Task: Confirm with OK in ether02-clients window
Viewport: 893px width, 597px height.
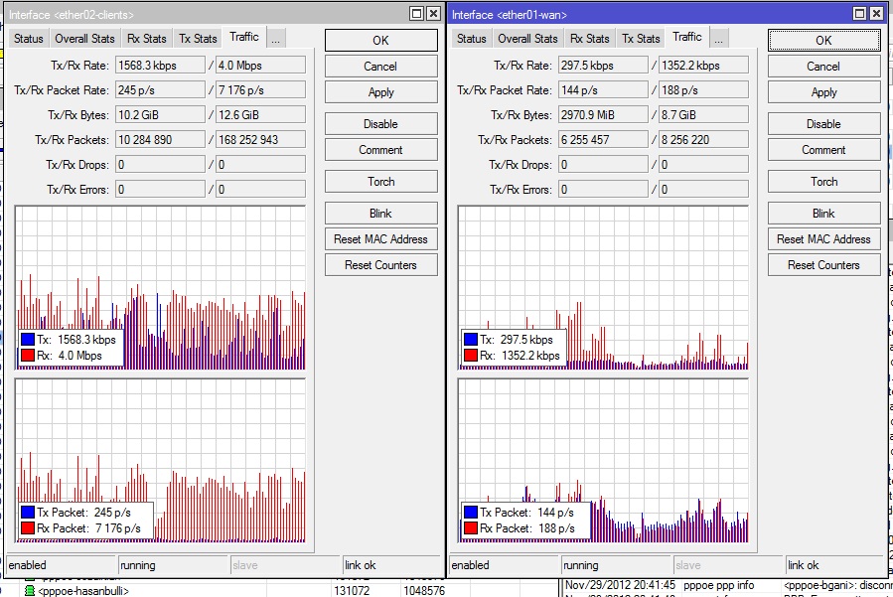Action: (381, 41)
